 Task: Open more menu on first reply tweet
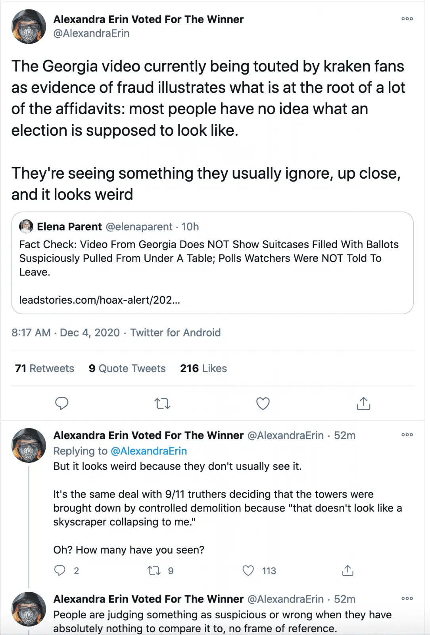click(407, 435)
